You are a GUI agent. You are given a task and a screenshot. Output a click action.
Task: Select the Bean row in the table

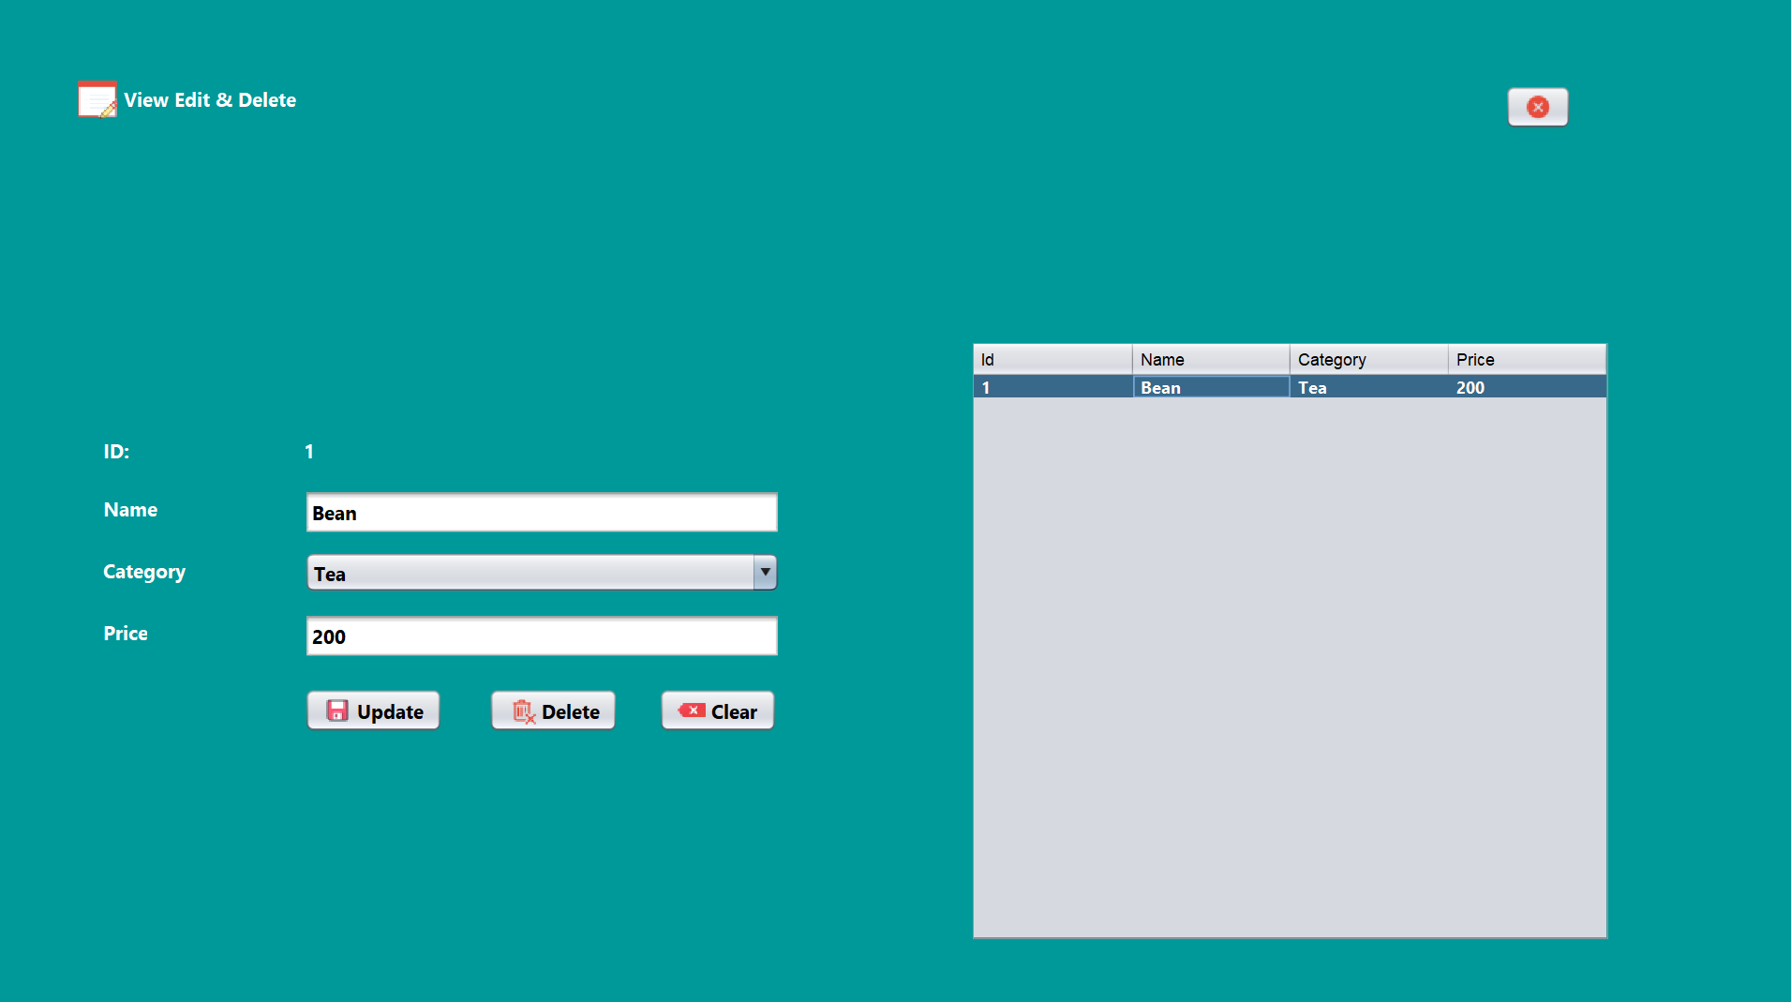(x=1210, y=386)
